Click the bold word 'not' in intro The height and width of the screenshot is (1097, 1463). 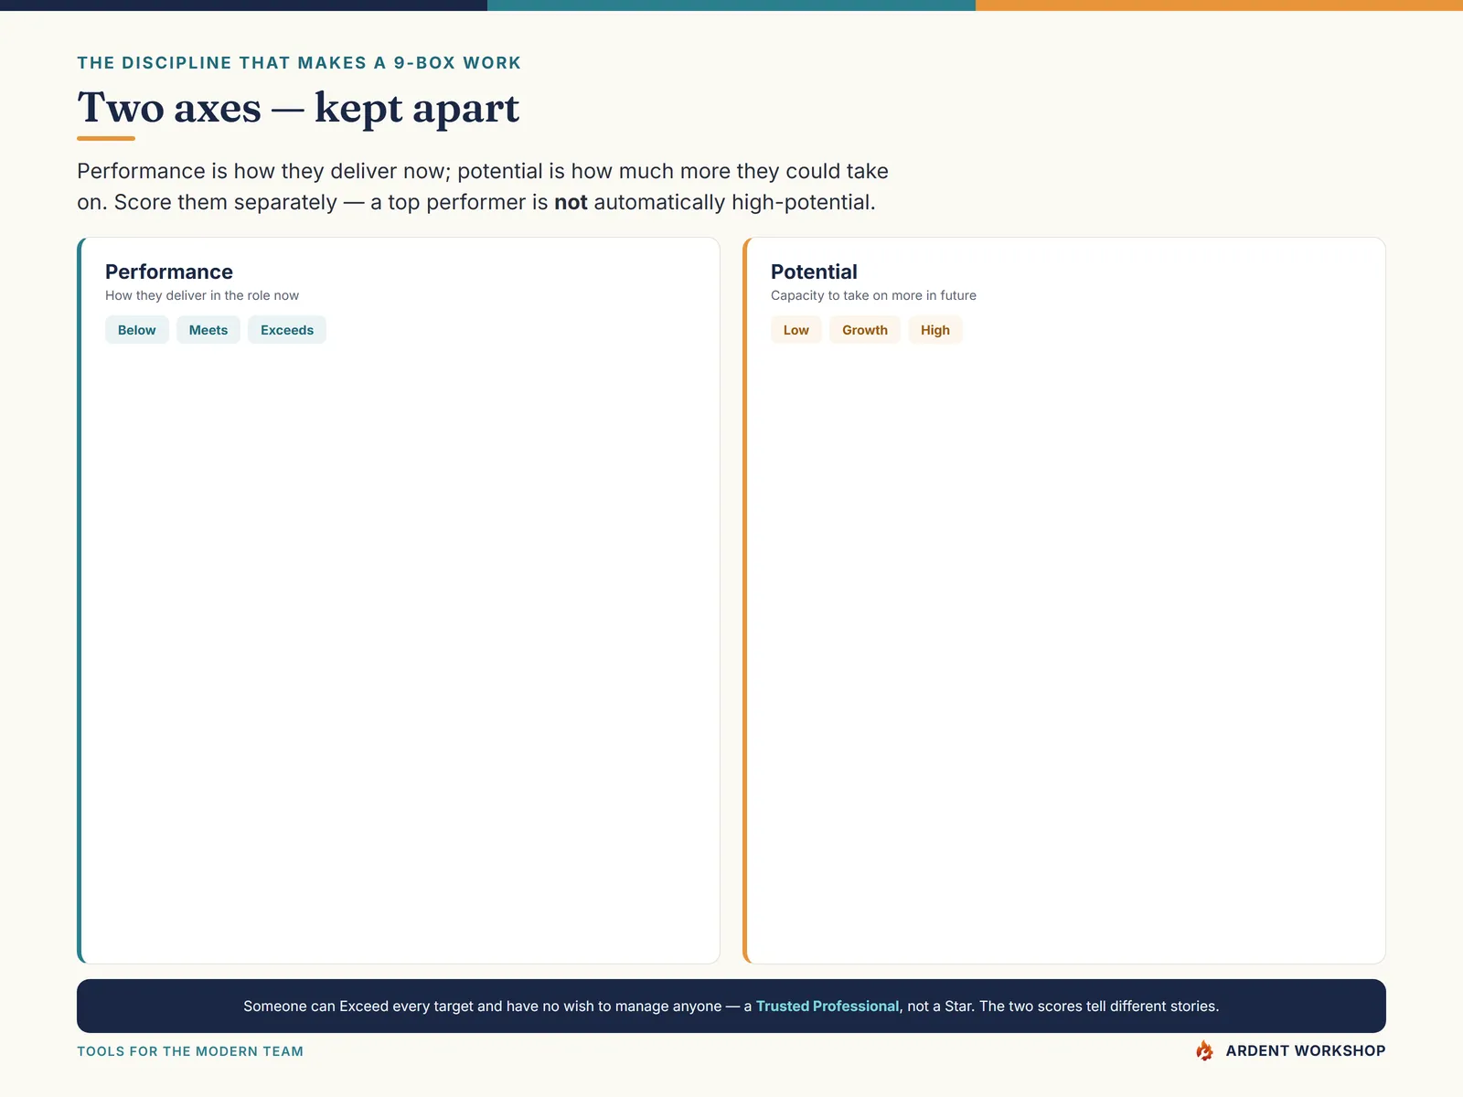571,202
